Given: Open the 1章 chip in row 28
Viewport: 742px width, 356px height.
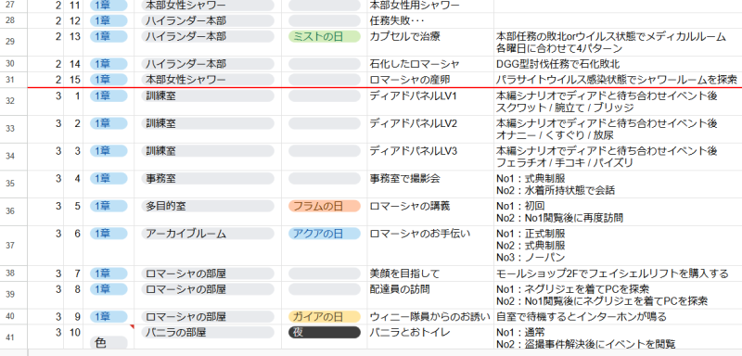Looking at the screenshot, I should click(x=109, y=20).
